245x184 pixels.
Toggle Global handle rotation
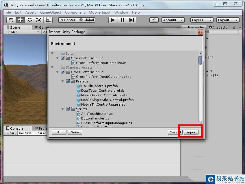point(86,20)
